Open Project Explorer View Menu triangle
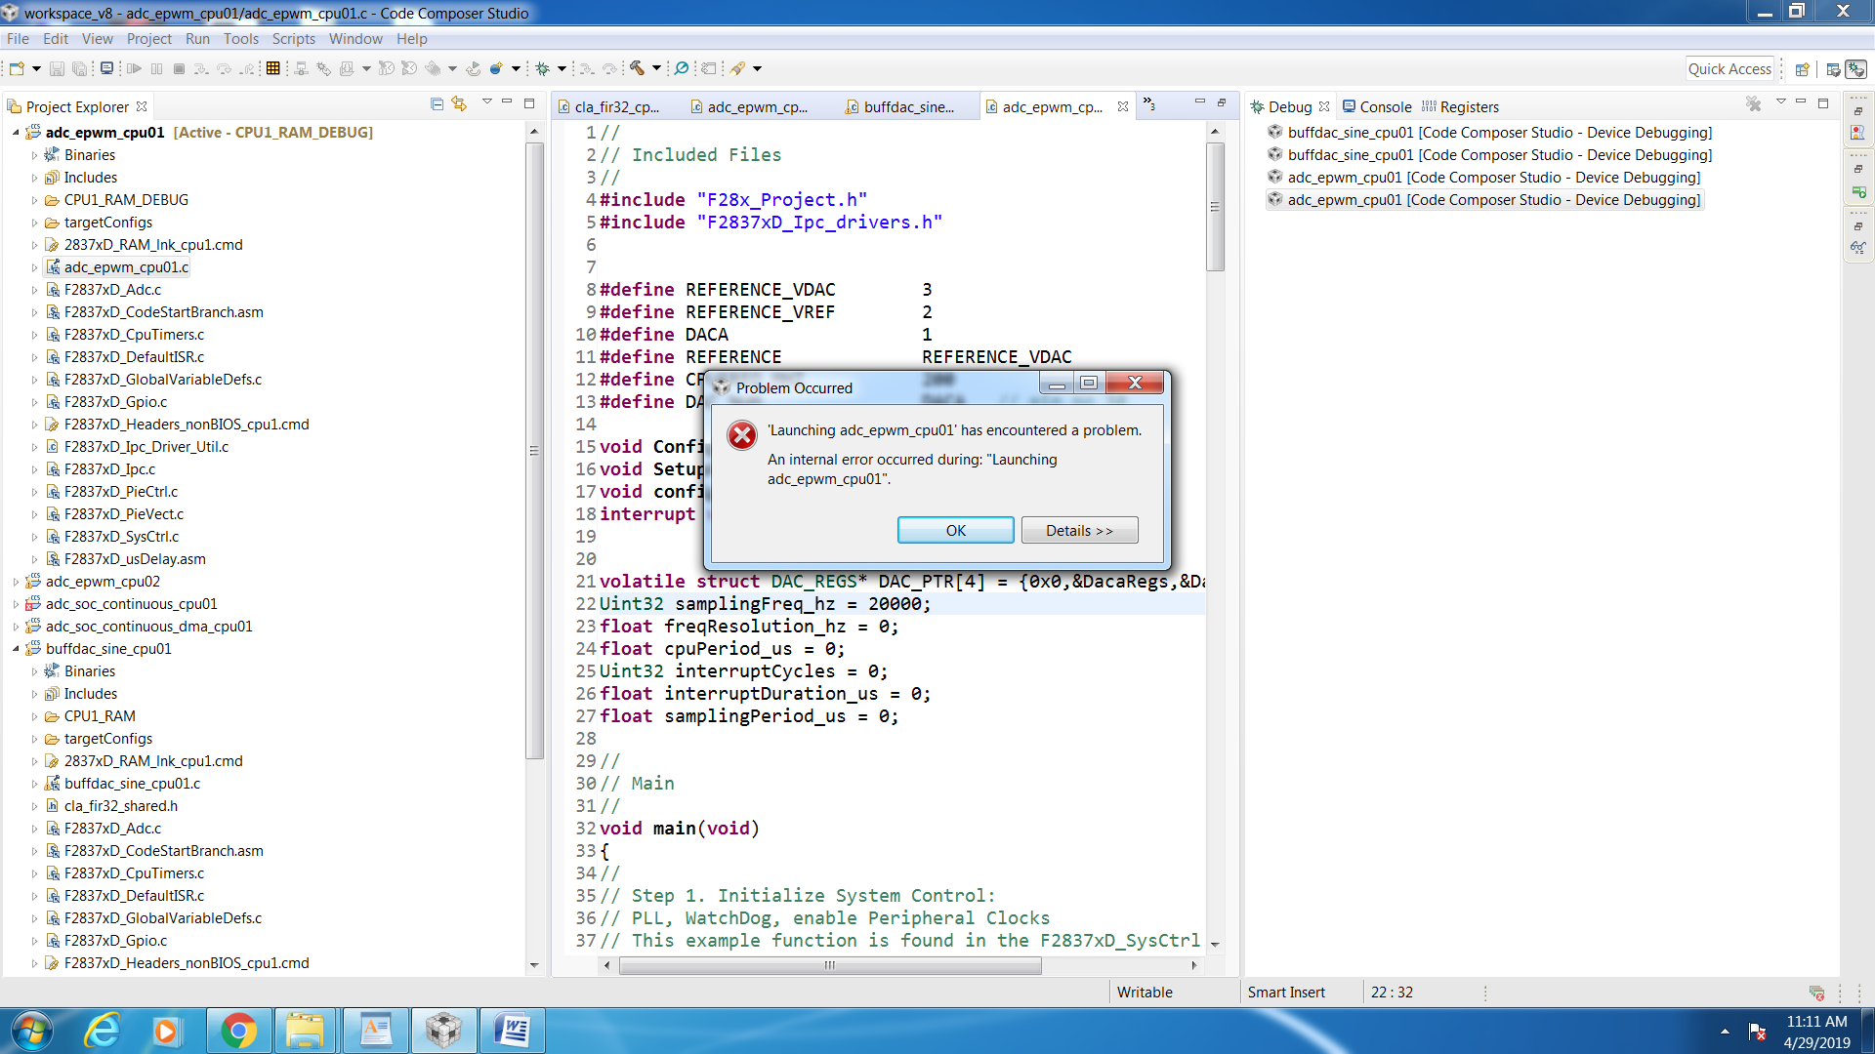 [x=486, y=102]
